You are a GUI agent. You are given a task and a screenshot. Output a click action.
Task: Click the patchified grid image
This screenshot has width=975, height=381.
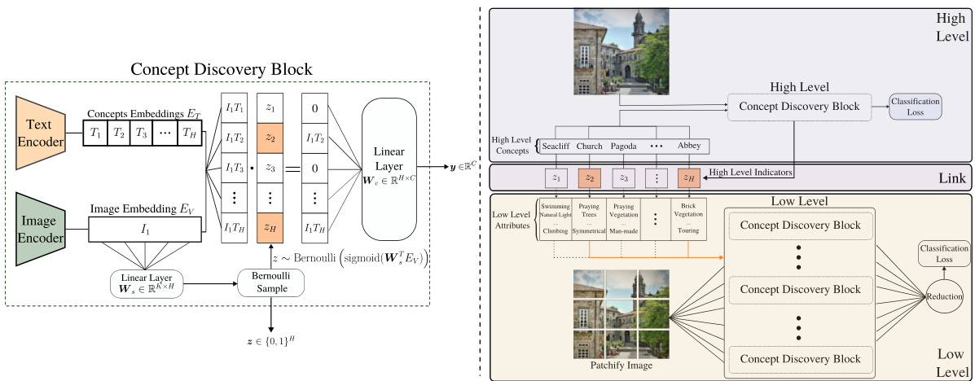click(621, 314)
